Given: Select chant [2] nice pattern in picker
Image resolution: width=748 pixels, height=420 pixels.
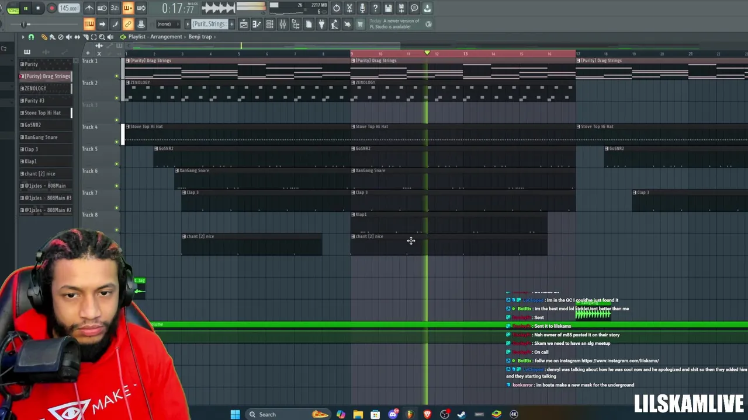Looking at the screenshot, I should point(45,174).
